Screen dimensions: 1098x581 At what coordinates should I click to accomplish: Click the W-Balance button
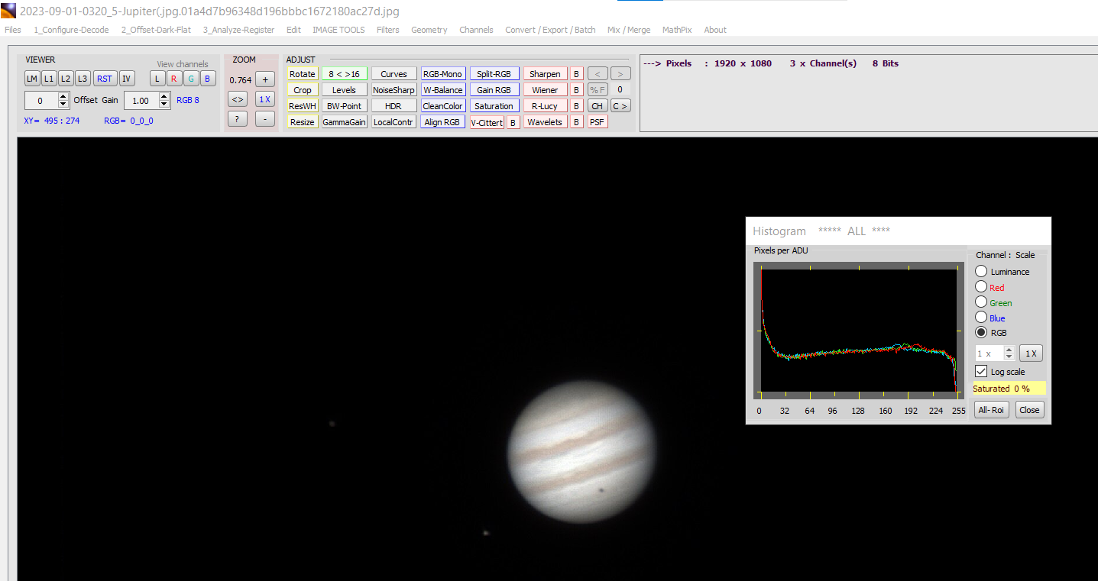tap(443, 90)
